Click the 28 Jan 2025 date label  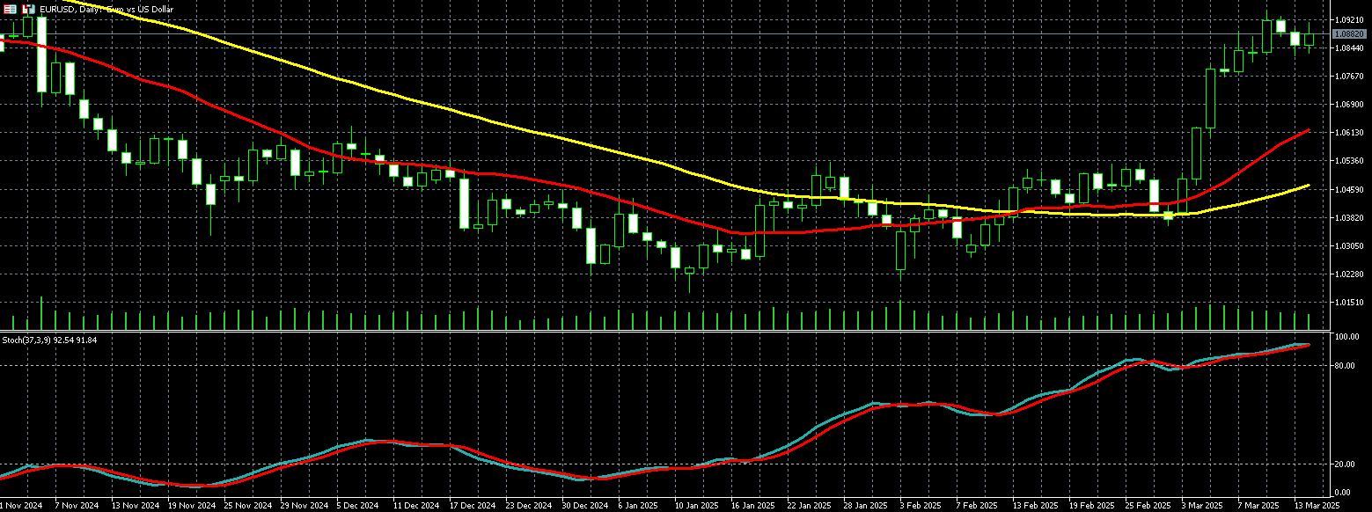pyautogui.click(x=865, y=506)
